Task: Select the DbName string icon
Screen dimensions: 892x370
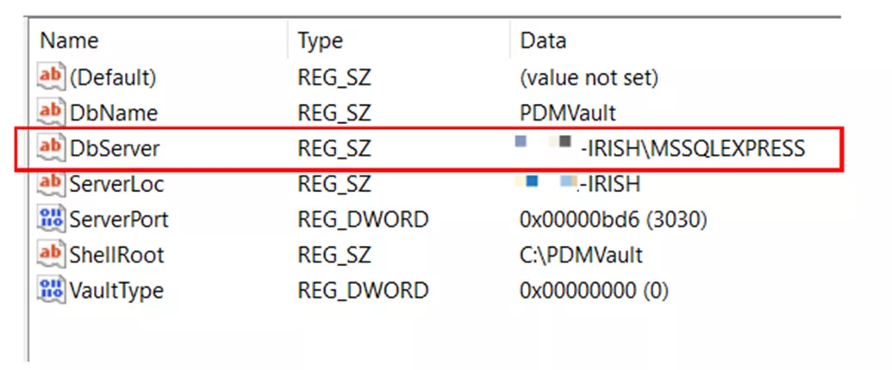Action: tap(52, 113)
